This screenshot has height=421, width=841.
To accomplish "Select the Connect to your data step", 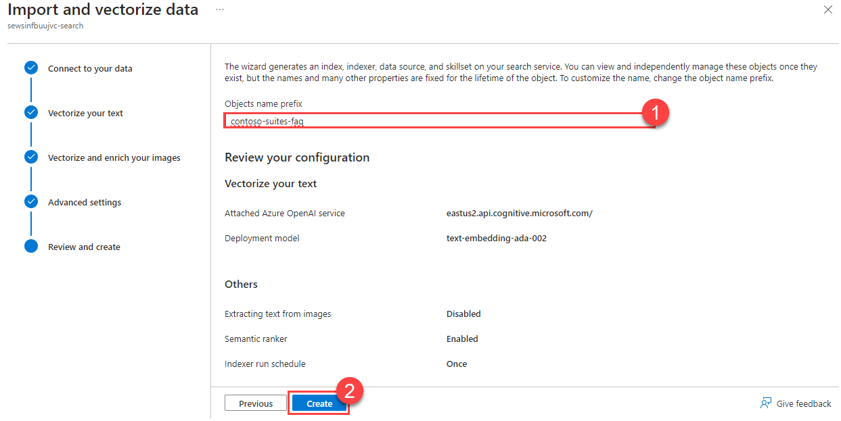I will [x=90, y=68].
